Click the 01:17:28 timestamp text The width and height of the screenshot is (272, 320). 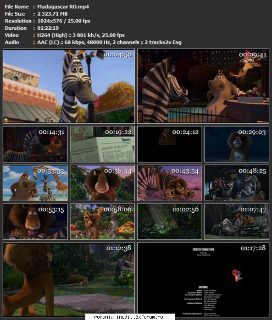coord(253,248)
